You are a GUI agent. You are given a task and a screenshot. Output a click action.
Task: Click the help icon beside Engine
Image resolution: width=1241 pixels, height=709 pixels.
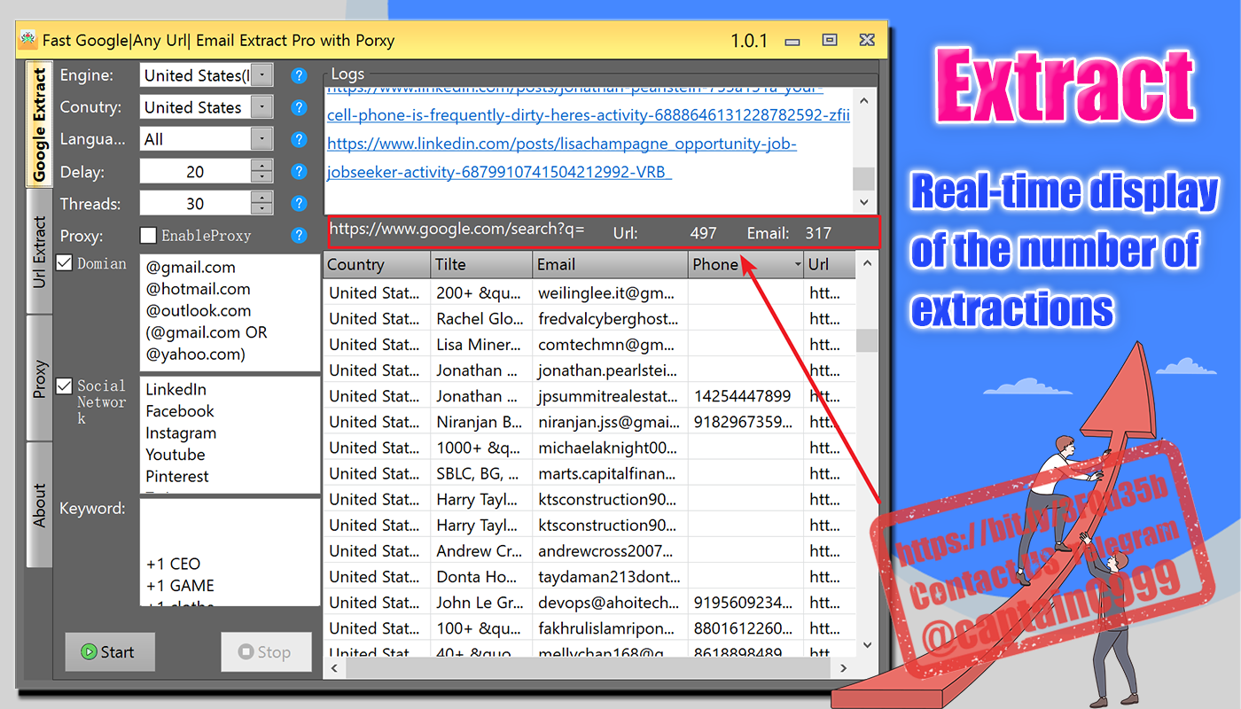[299, 75]
